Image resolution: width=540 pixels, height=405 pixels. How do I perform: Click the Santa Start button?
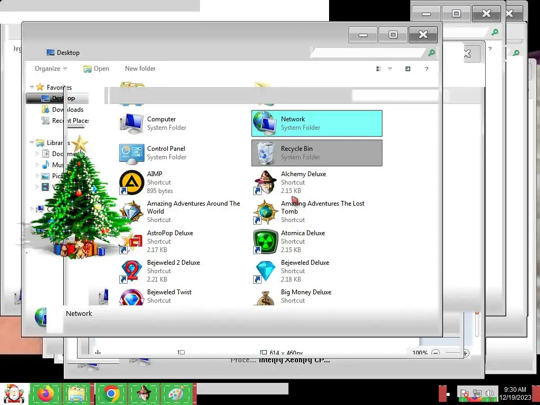pyautogui.click(x=14, y=393)
